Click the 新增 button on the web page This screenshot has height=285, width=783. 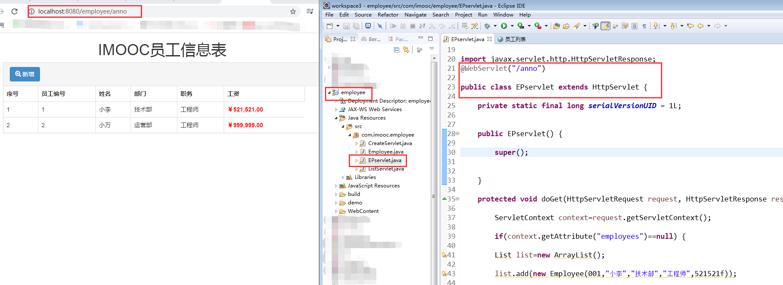pyautogui.click(x=25, y=74)
